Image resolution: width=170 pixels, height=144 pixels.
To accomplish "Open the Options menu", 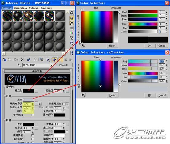I will tap(34, 8).
